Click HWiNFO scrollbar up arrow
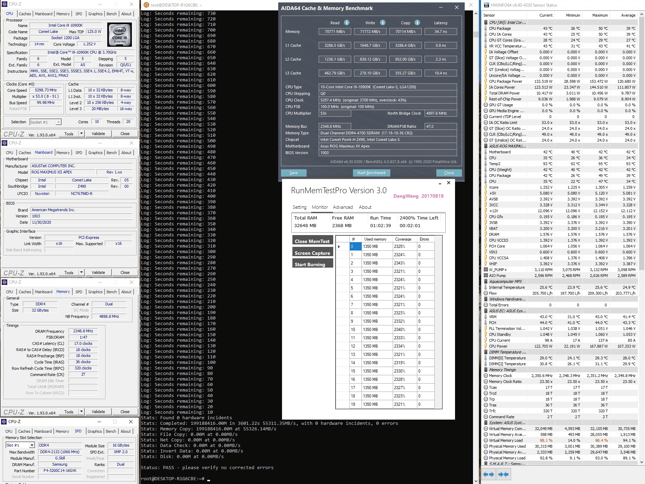This screenshot has height=484, width=645. pos(642,15)
